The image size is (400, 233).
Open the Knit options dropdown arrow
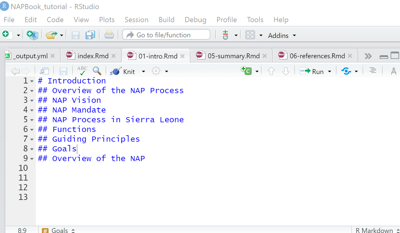click(x=144, y=72)
